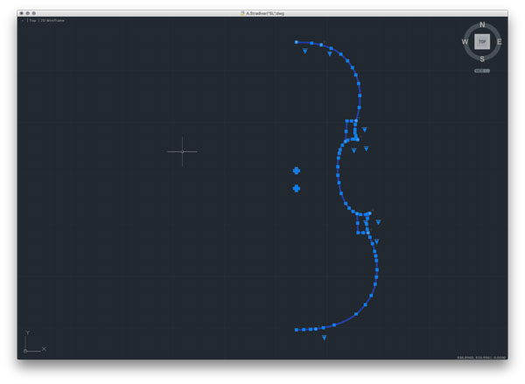Viewport: 525px width, 384px height.
Task: Close the drawing window
Action: 22,13
